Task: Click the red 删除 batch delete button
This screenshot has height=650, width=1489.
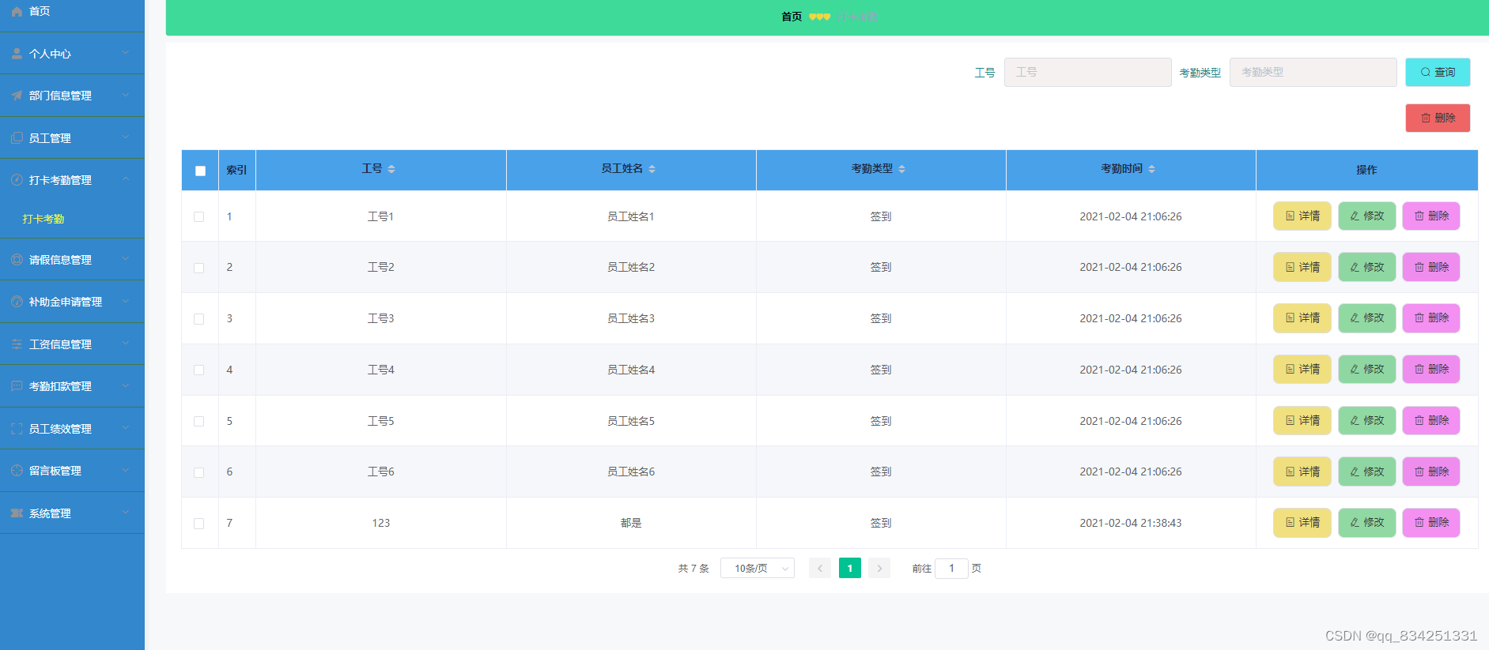Action: pos(1438,118)
